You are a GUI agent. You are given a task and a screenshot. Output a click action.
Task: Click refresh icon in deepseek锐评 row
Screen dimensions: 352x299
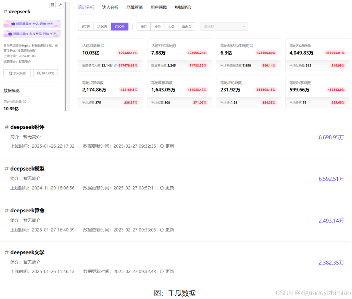pos(162,146)
